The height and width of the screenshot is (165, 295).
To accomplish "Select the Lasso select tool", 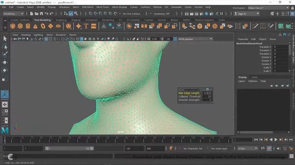I will pyautogui.click(x=5, y=47).
